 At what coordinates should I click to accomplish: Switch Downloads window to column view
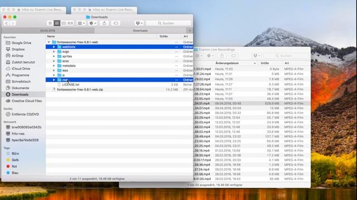click(64, 23)
